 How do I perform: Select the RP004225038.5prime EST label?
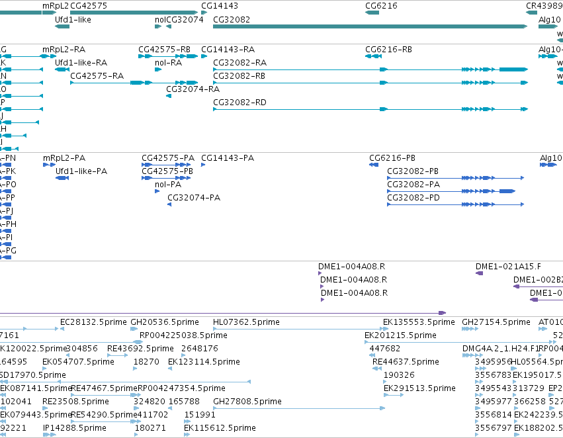click(x=183, y=335)
